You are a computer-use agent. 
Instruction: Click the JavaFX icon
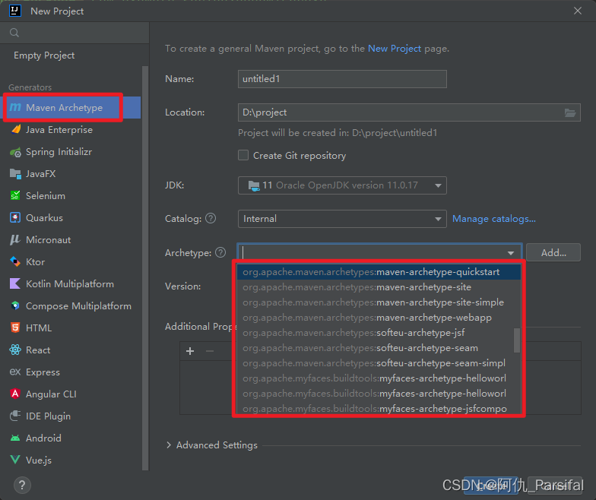click(15, 174)
